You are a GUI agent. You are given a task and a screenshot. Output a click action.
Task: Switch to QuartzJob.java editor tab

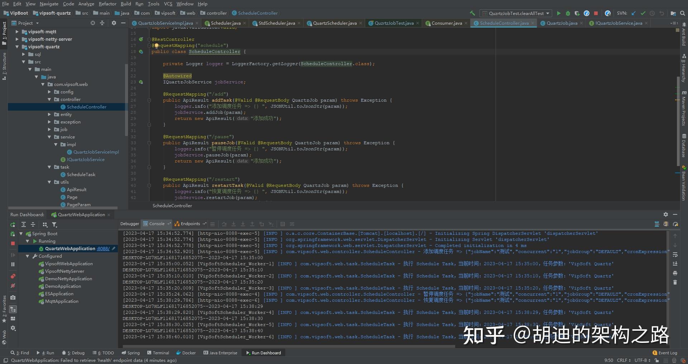point(562,23)
